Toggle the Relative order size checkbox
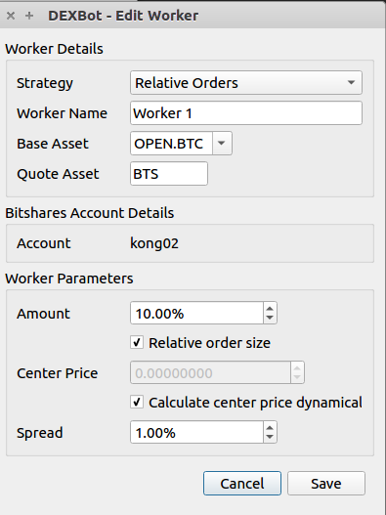Viewport: 386px width, 515px height. [137, 343]
